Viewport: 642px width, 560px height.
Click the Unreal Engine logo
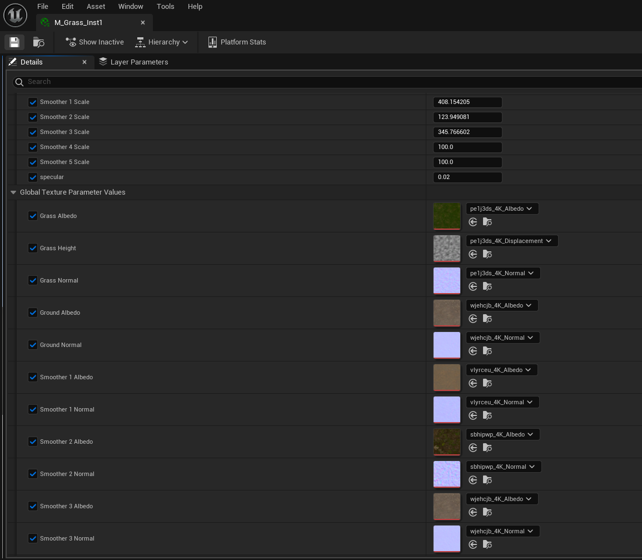[x=15, y=15]
